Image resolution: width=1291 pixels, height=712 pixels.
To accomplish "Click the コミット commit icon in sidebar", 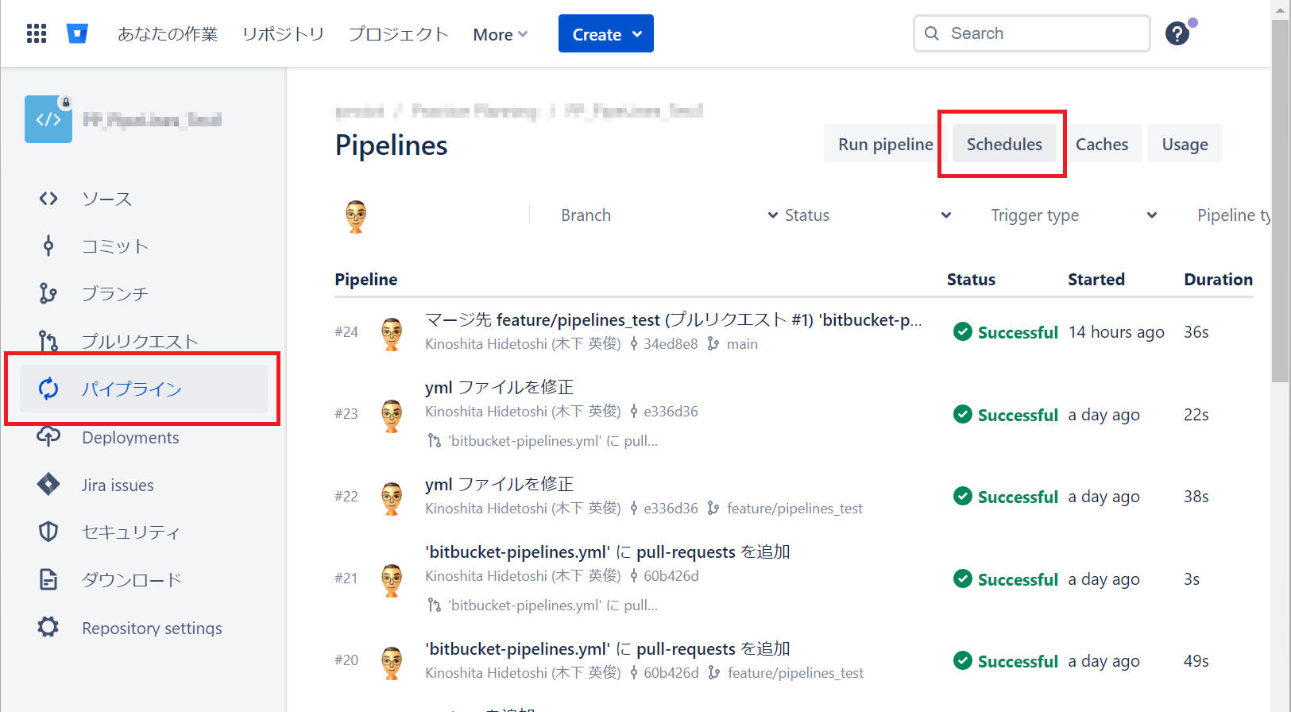I will click(48, 246).
